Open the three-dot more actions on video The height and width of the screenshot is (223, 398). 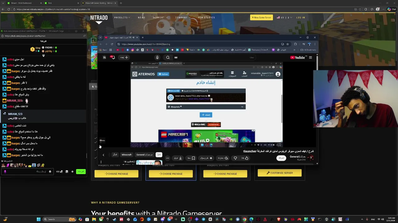point(168,158)
